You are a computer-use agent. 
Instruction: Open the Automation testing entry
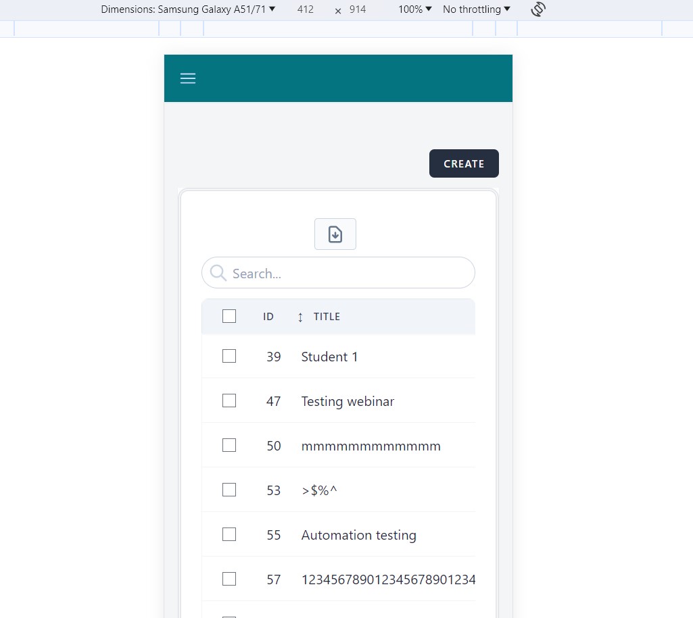(x=358, y=535)
